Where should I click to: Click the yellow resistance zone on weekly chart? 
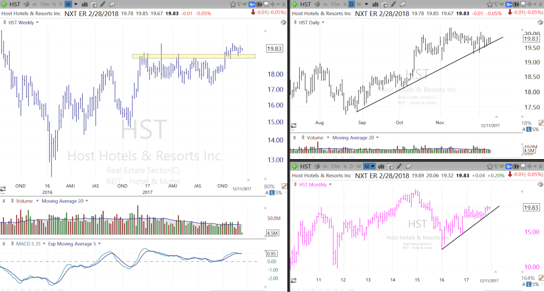[x=194, y=56]
